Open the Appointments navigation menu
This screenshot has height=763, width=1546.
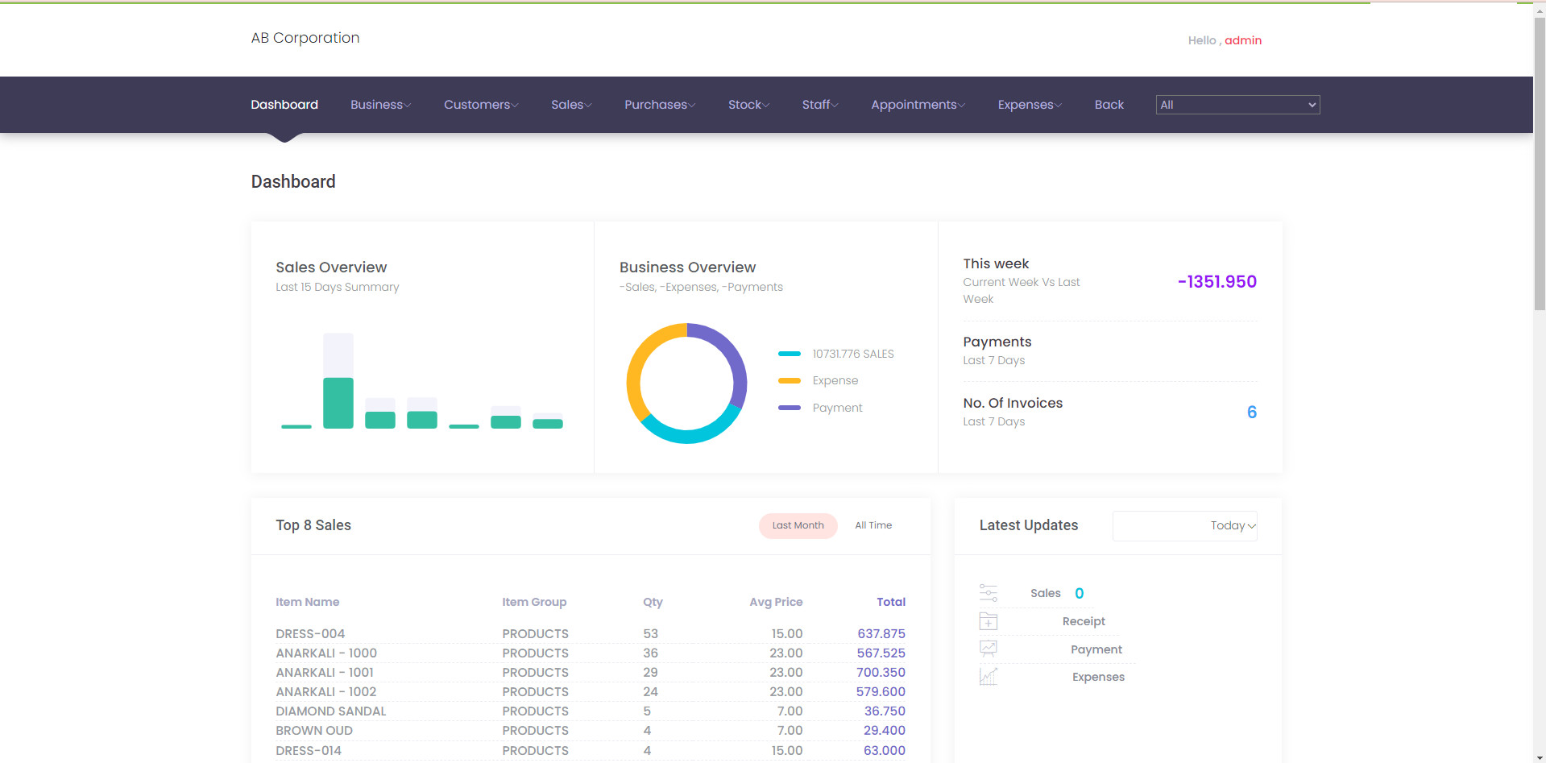[917, 105]
